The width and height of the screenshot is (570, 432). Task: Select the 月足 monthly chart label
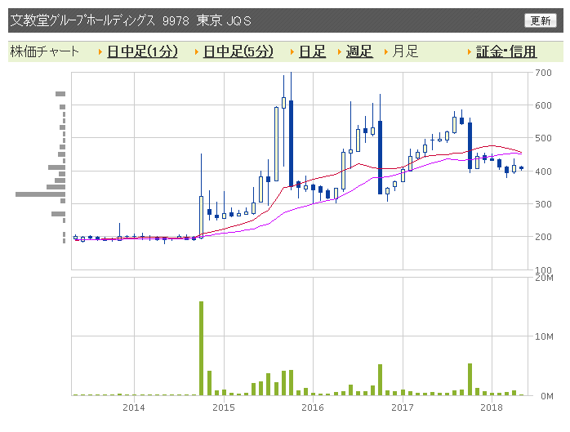tap(405, 51)
